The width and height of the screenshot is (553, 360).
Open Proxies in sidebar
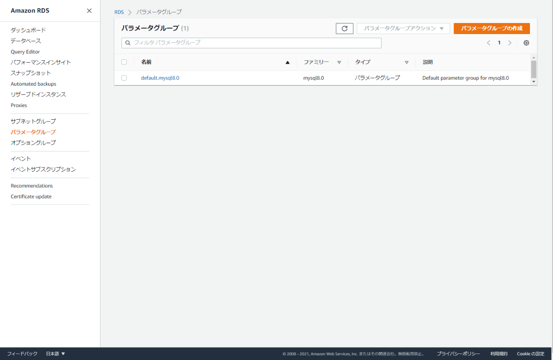point(19,105)
